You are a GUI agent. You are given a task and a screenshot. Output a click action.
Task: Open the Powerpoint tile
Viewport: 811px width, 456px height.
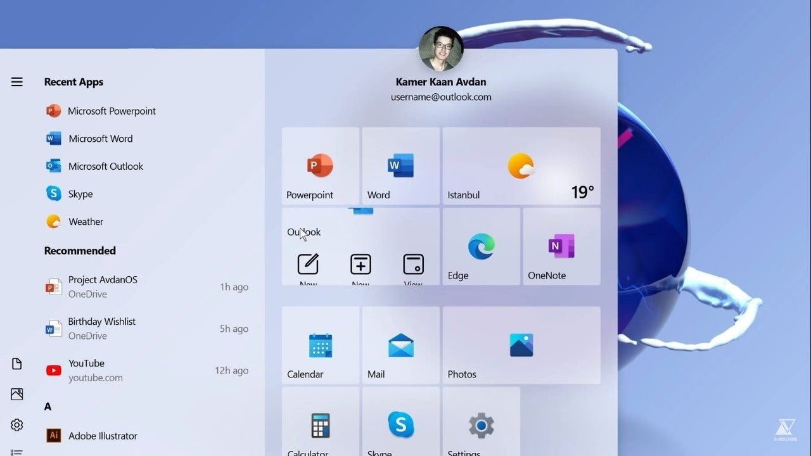pyautogui.click(x=321, y=166)
